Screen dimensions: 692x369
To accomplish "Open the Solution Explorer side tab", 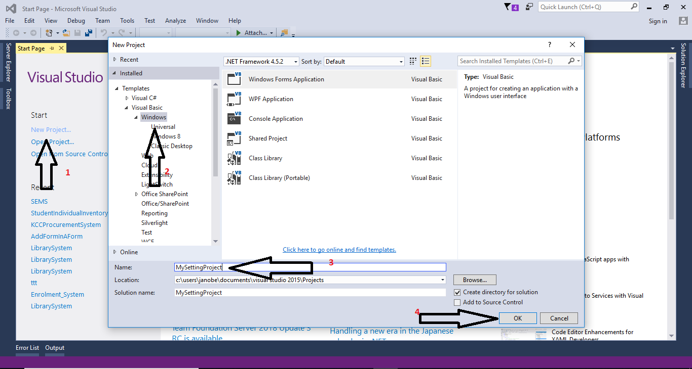I will click(683, 65).
